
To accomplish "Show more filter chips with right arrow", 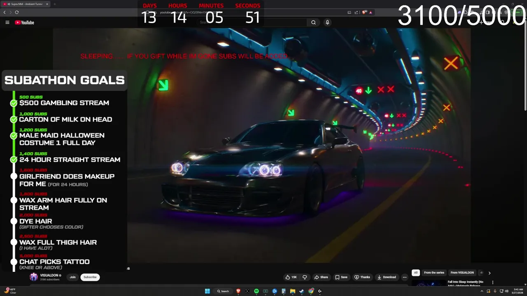I will [x=490, y=273].
